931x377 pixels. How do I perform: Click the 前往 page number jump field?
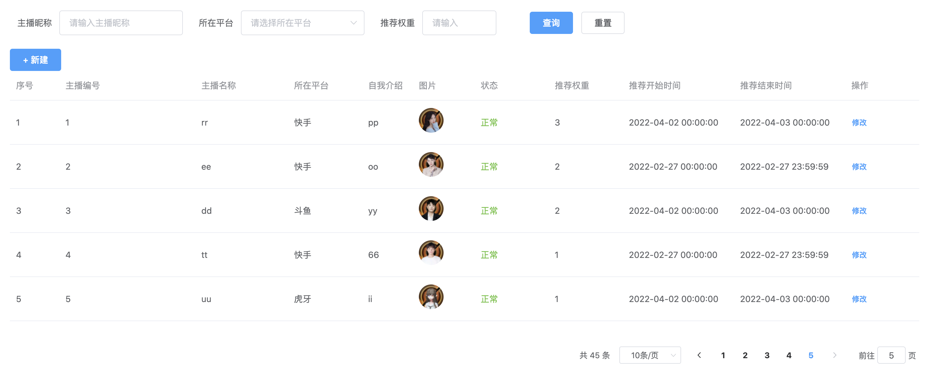[891, 355]
